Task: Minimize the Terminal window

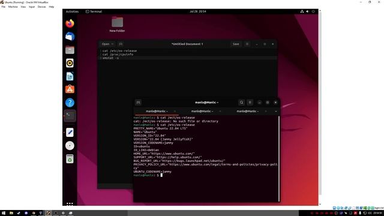Action: coord(260,103)
